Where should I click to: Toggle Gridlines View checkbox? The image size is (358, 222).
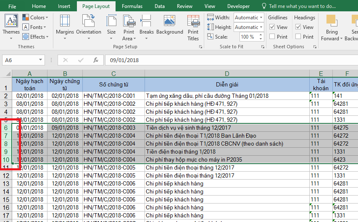pyautogui.click(x=272, y=27)
